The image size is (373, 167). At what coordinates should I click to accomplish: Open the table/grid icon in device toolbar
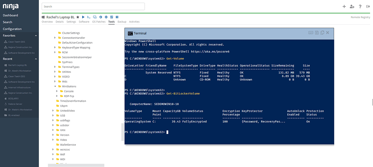pos(117,17)
